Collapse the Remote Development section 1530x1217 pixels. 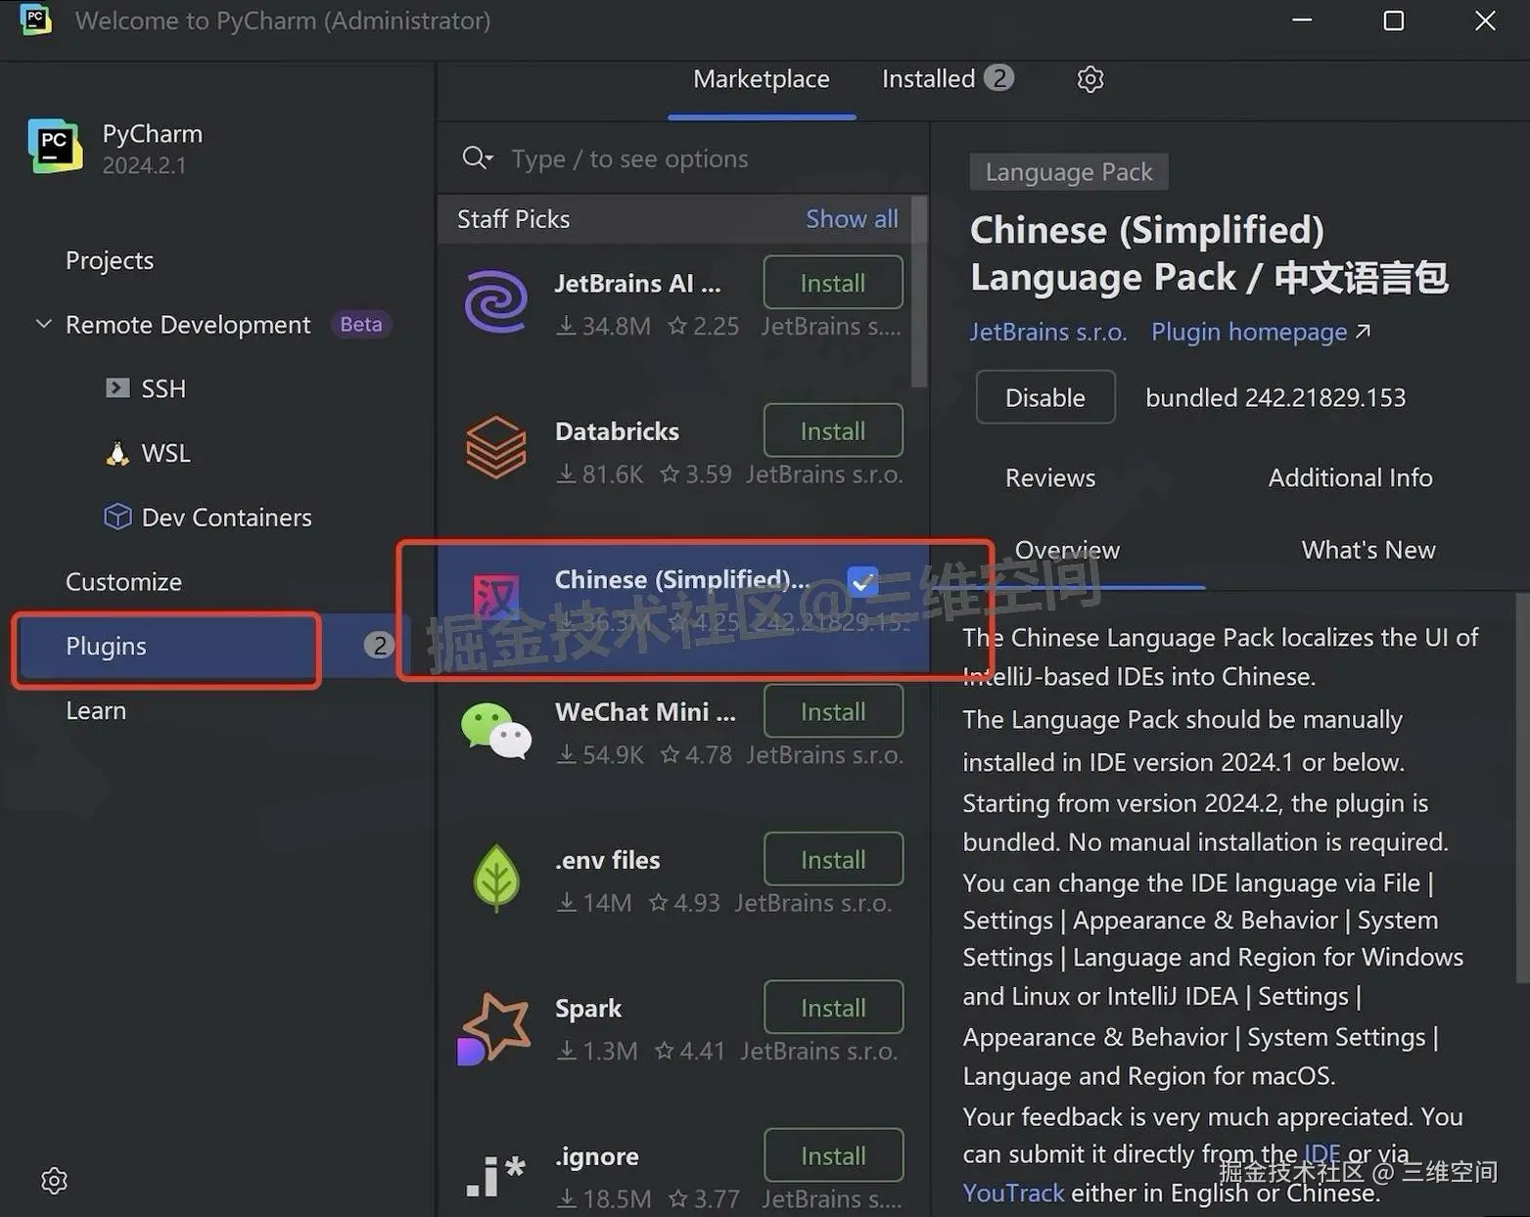click(x=42, y=324)
